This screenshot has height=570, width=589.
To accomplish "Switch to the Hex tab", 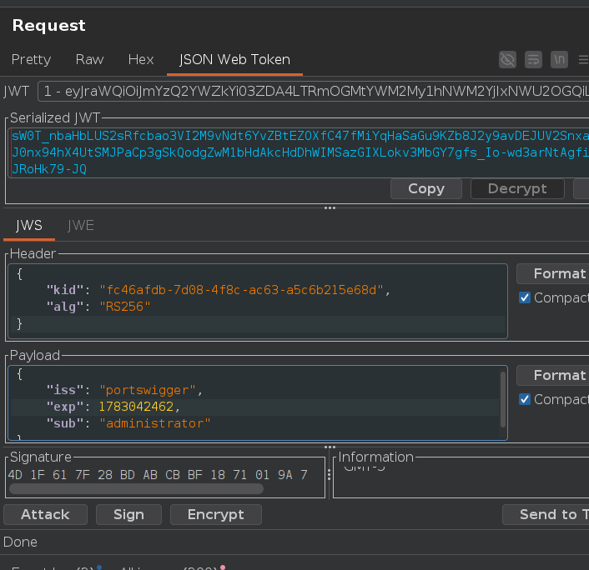I will click(x=141, y=60).
